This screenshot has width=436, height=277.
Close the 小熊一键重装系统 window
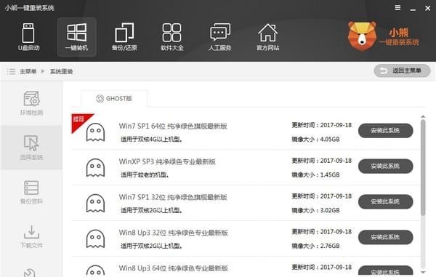428,8
